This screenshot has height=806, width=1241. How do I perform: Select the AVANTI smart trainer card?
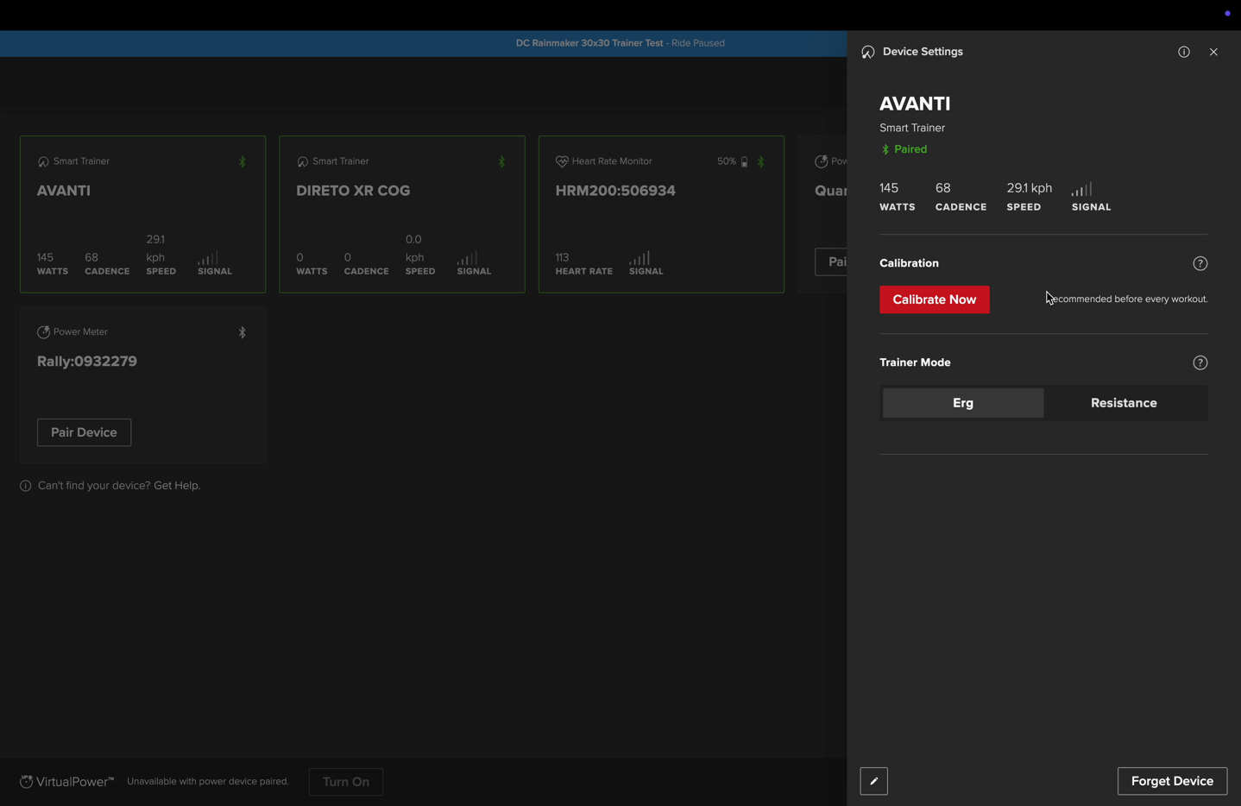[143, 214]
